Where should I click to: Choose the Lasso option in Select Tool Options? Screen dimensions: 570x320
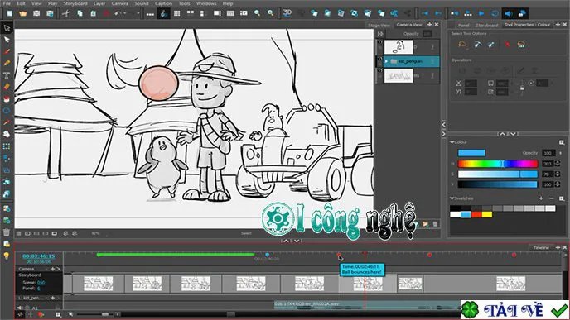(x=462, y=45)
